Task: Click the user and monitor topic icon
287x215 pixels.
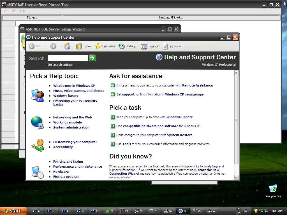Action: click(38, 95)
